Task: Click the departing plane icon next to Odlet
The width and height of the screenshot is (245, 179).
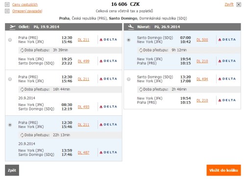Action: point(12,27)
